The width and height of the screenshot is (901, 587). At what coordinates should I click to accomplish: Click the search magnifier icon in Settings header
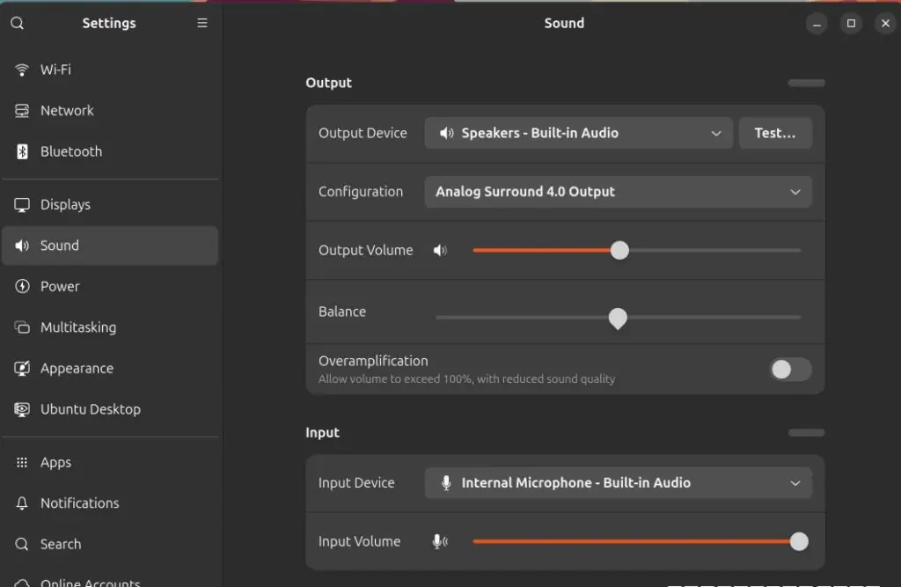point(18,23)
